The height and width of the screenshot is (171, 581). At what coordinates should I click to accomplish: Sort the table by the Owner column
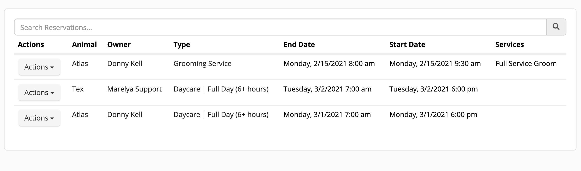pos(119,44)
